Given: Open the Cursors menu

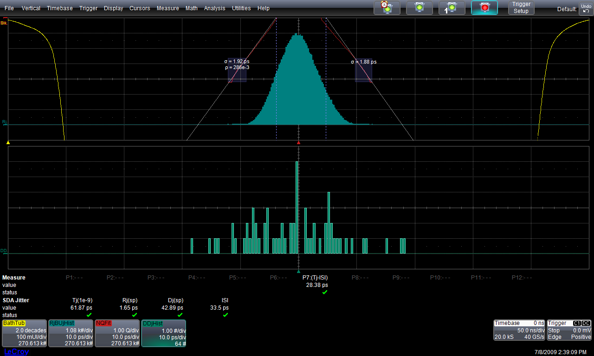Looking at the screenshot, I should click(x=140, y=8).
